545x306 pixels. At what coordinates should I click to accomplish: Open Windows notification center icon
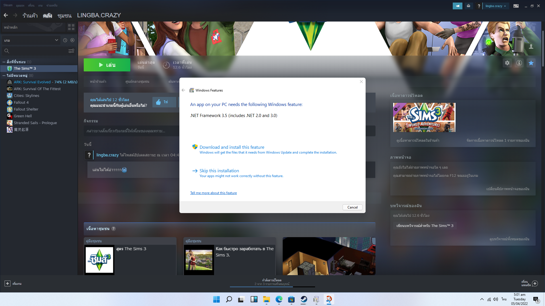pos(536,299)
